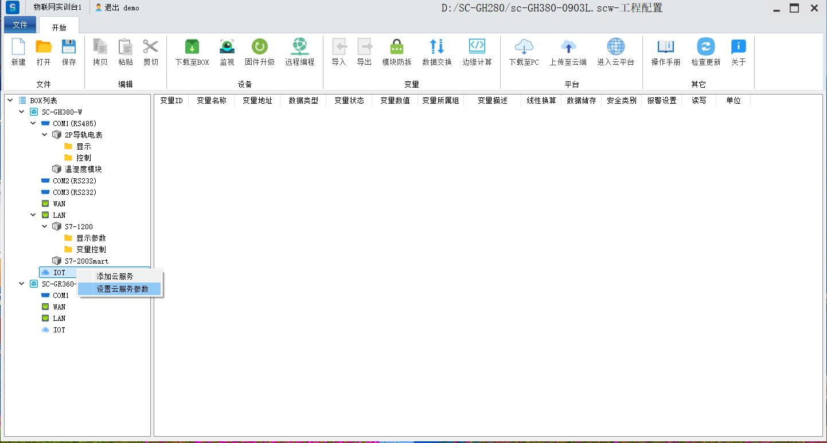Launch 固件升级 firmware upgrade

[259, 47]
